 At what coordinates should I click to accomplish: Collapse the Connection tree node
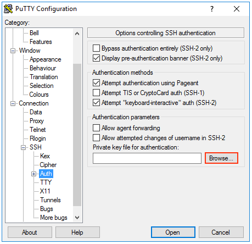pos(13,103)
